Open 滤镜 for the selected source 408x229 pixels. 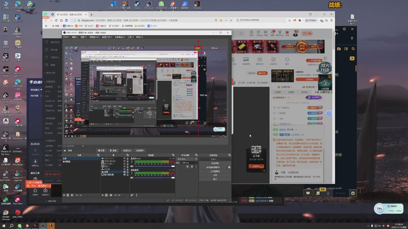113,151
